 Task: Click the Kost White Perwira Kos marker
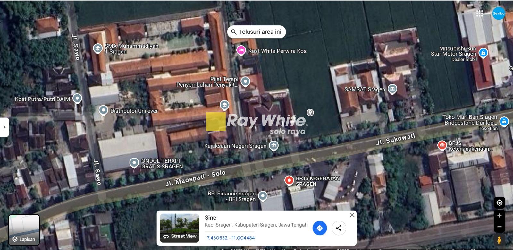[241, 51]
